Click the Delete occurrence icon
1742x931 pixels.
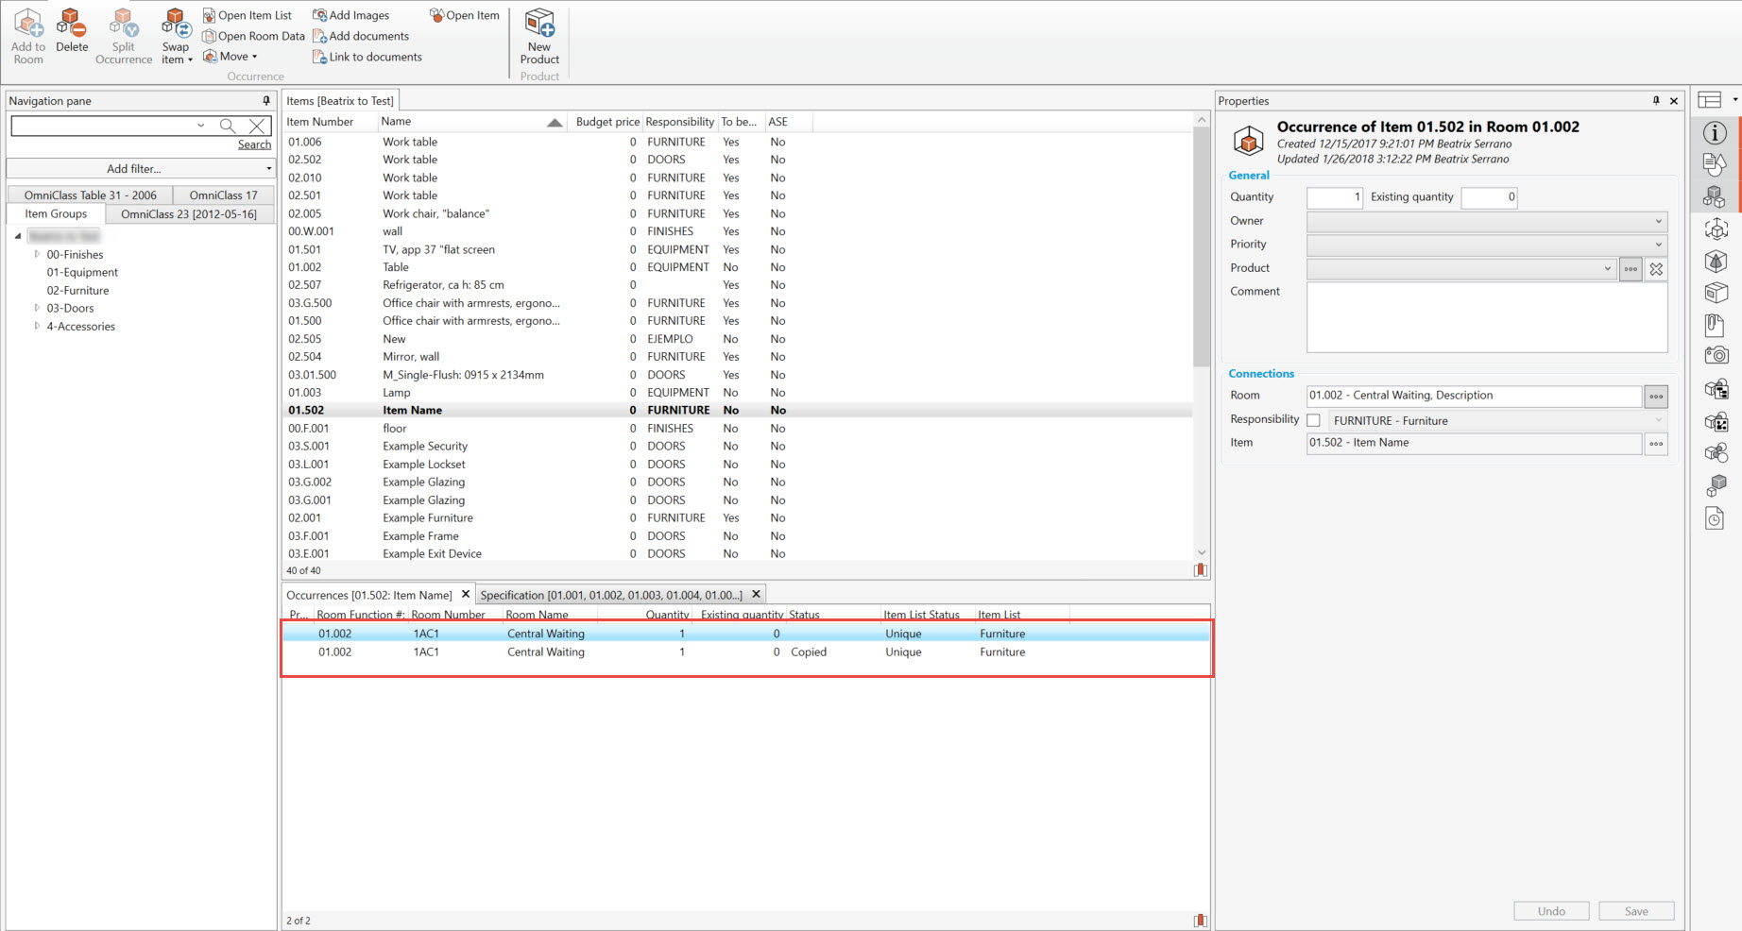[x=72, y=25]
